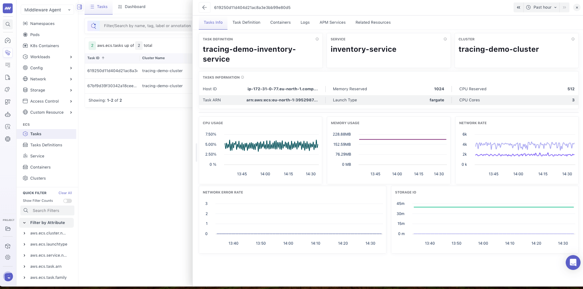Open search icon in left rail

(x=8, y=24)
